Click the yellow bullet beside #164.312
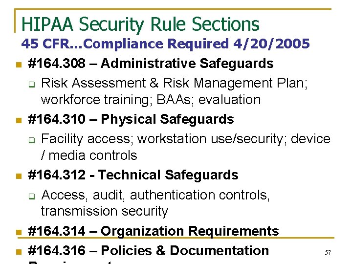 18,176
